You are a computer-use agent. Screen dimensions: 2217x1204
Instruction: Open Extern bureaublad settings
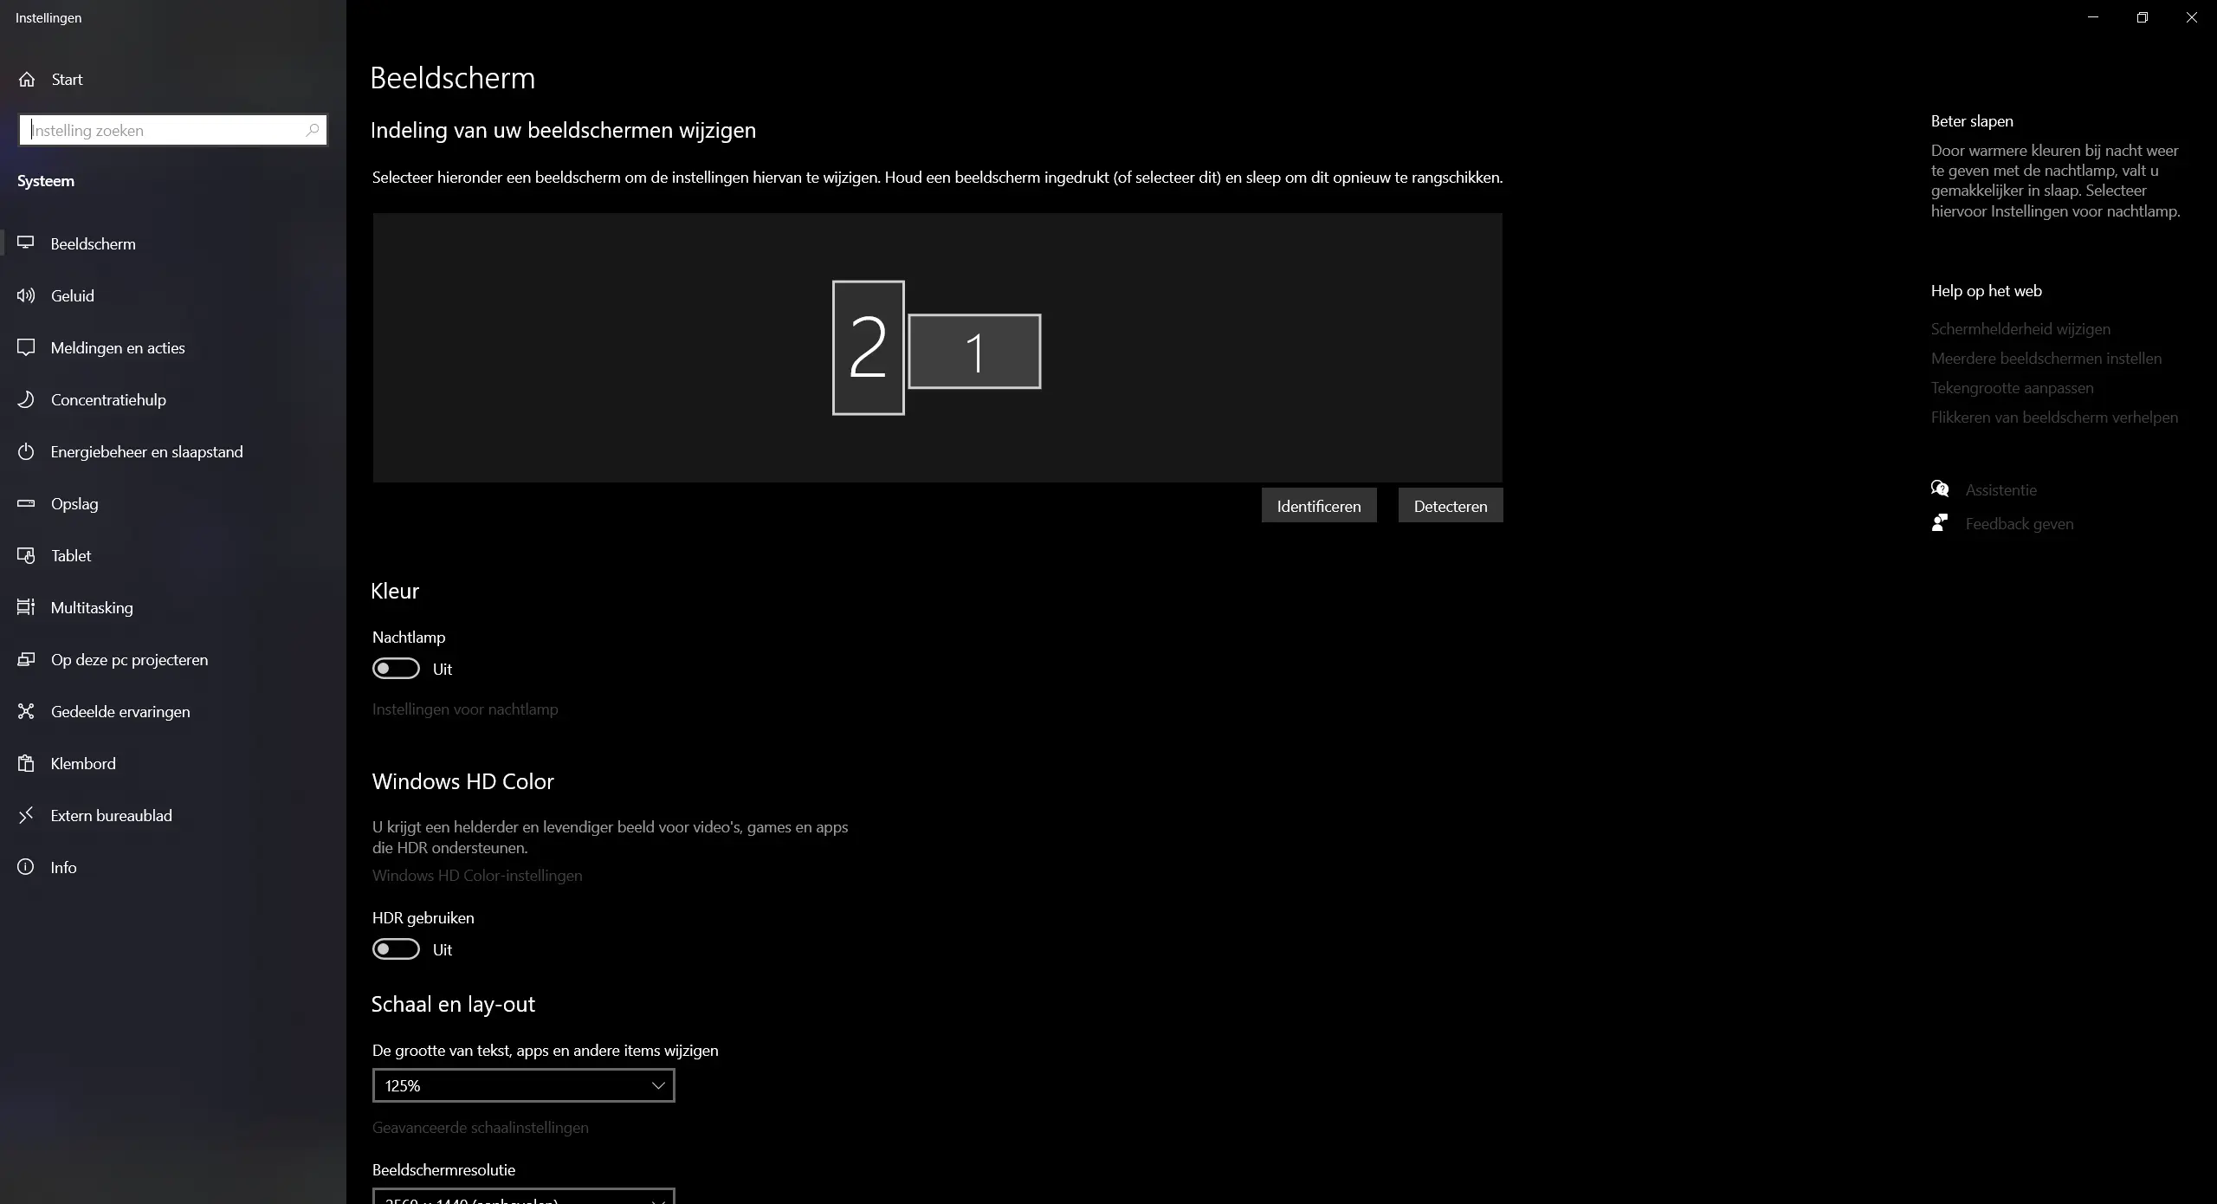(173, 815)
